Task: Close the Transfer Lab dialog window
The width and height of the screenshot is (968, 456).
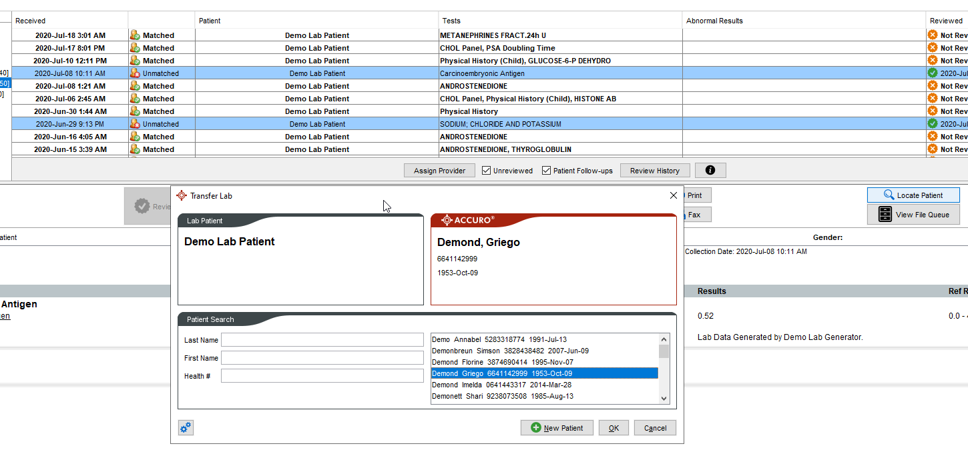Action: coord(673,195)
